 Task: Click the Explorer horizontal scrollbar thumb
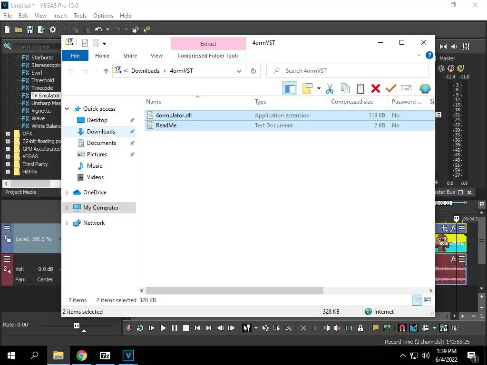[x=234, y=290]
